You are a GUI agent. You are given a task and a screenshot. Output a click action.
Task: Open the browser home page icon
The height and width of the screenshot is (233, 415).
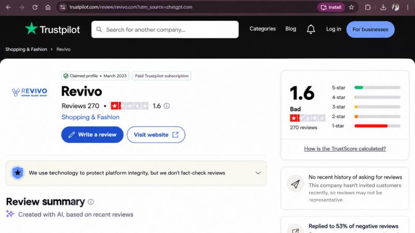pos(48,7)
